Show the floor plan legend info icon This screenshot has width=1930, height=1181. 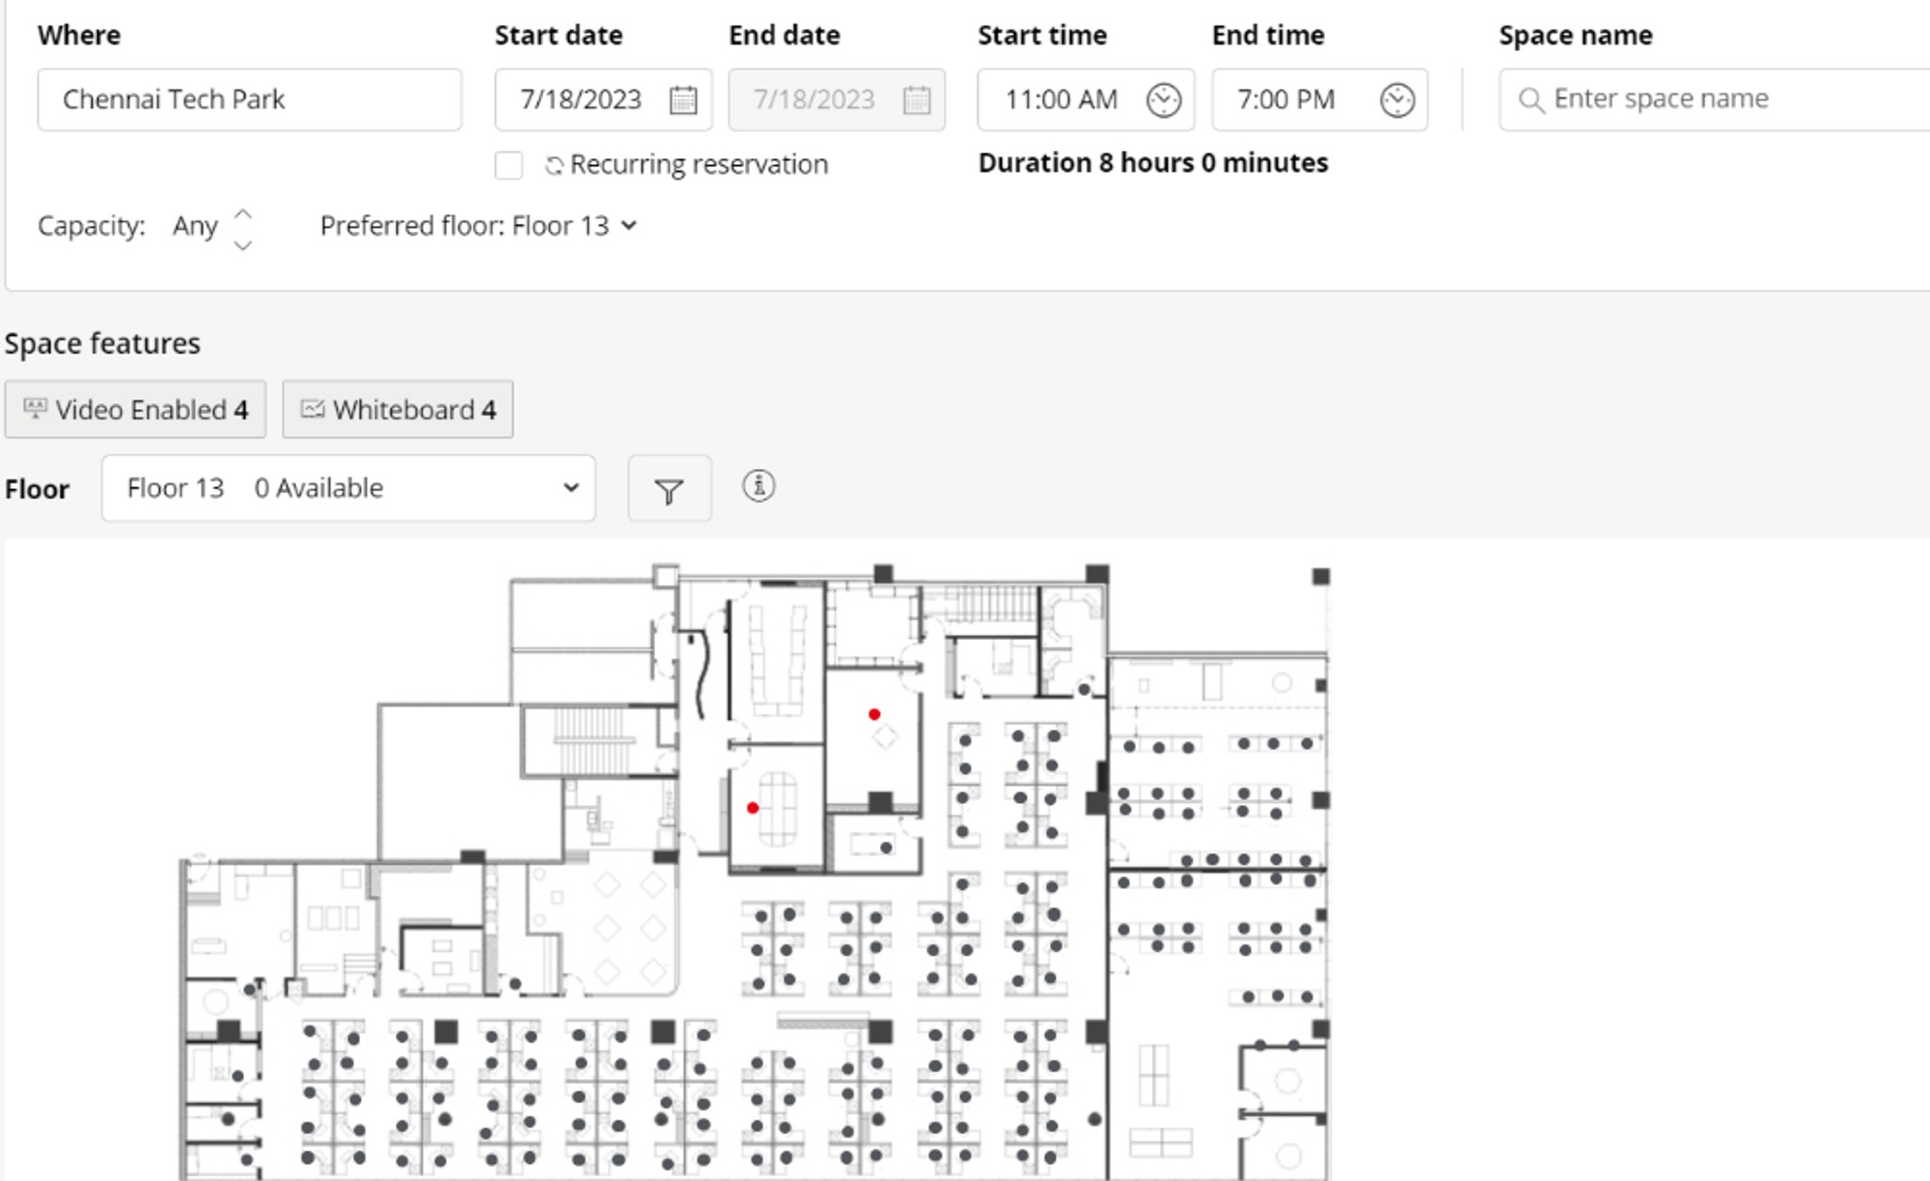pyautogui.click(x=759, y=486)
